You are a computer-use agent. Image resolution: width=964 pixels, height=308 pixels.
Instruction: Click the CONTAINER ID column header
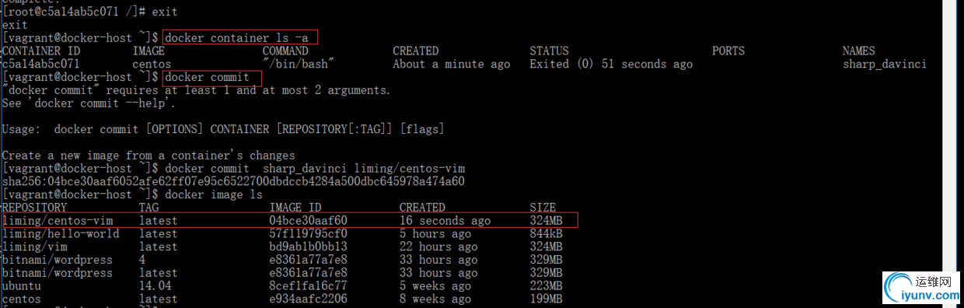pos(40,51)
